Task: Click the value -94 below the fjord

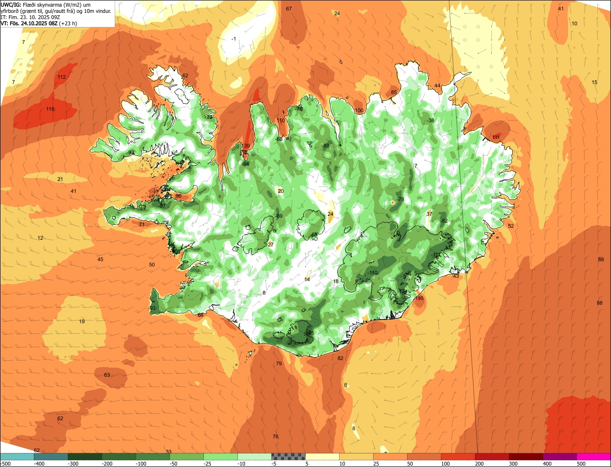Action: click(x=246, y=164)
